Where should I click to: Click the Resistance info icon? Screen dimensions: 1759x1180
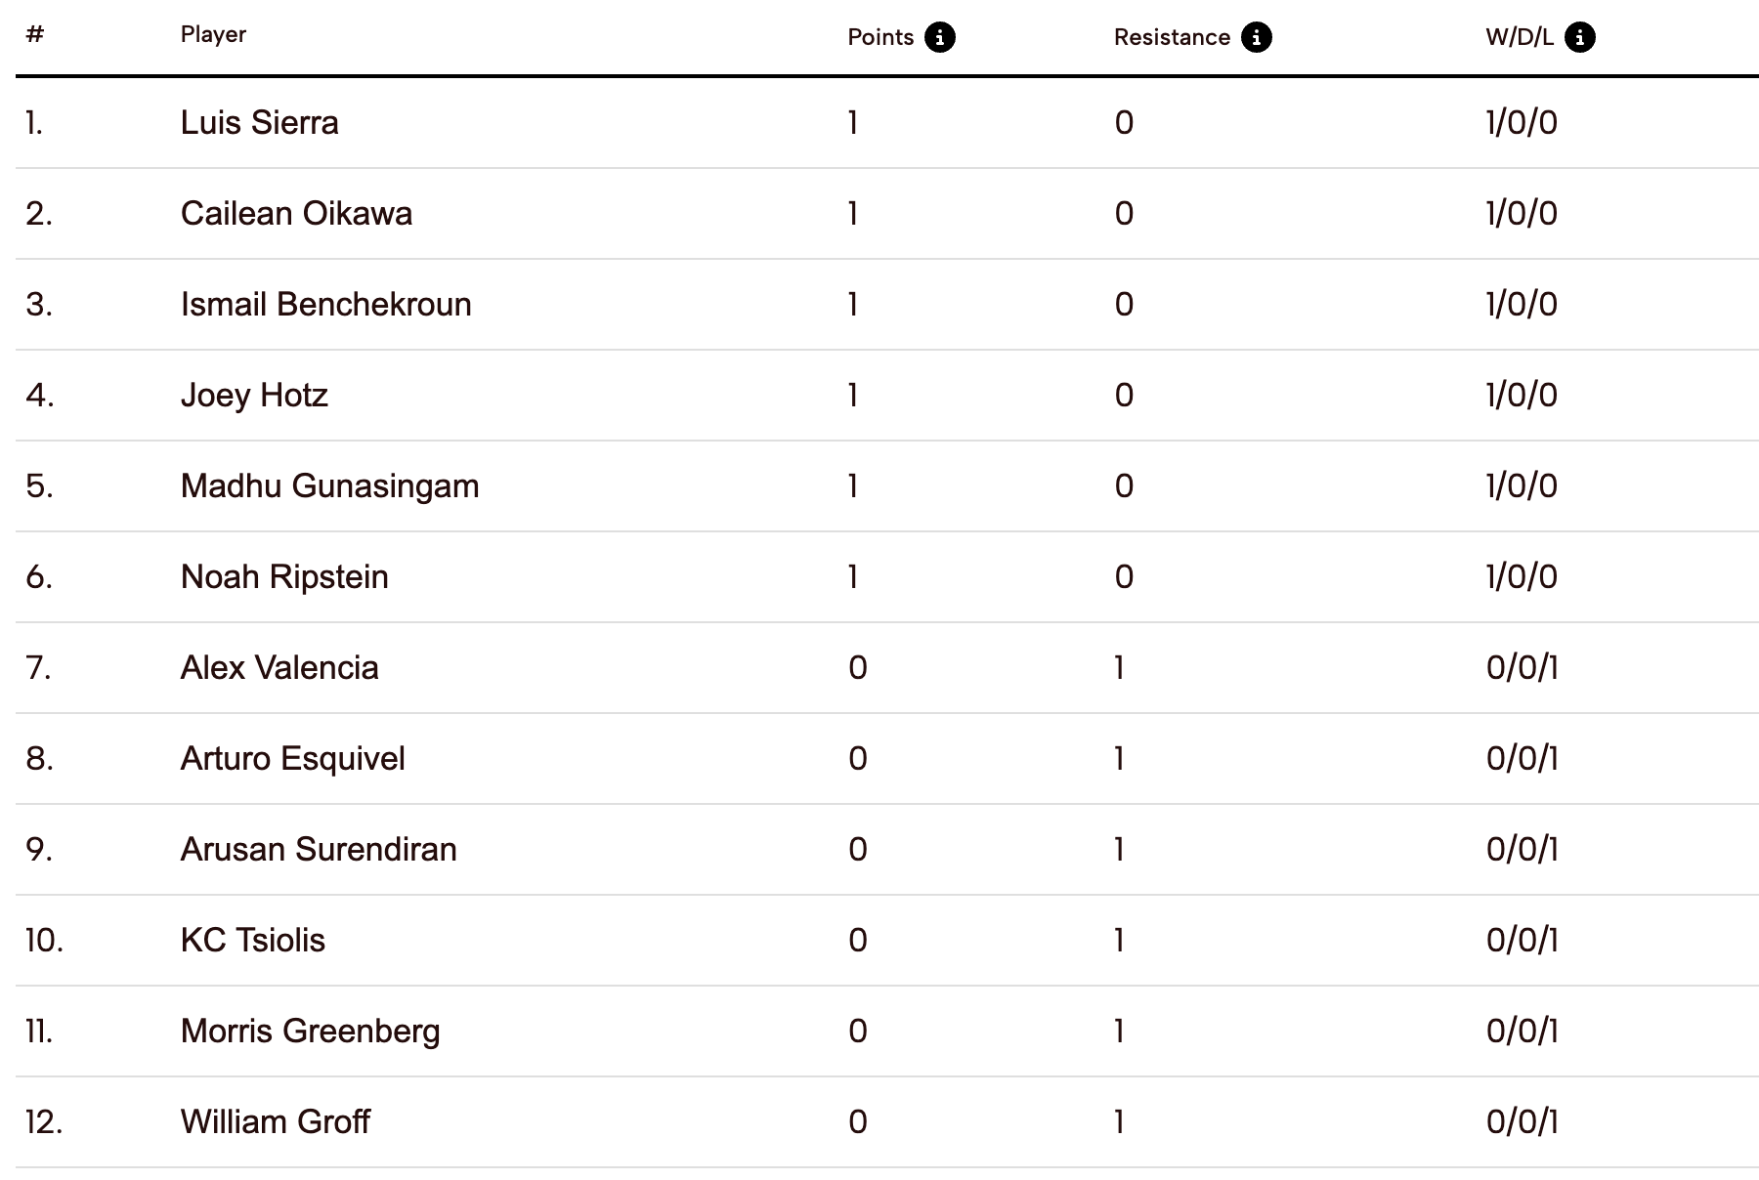(x=1256, y=37)
